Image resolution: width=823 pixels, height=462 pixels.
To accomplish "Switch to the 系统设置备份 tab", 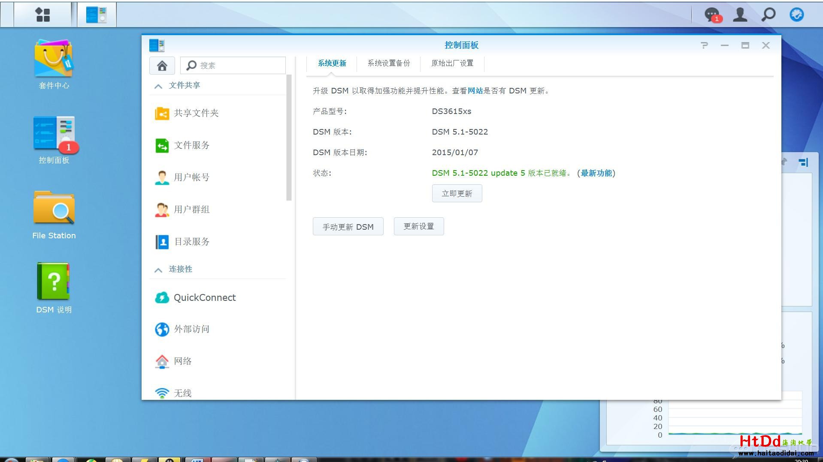I will [388, 63].
